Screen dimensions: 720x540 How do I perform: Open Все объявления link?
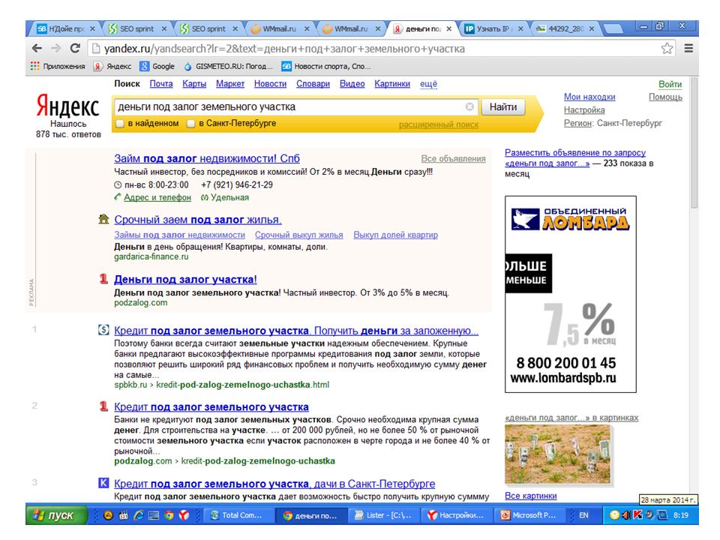[453, 158]
